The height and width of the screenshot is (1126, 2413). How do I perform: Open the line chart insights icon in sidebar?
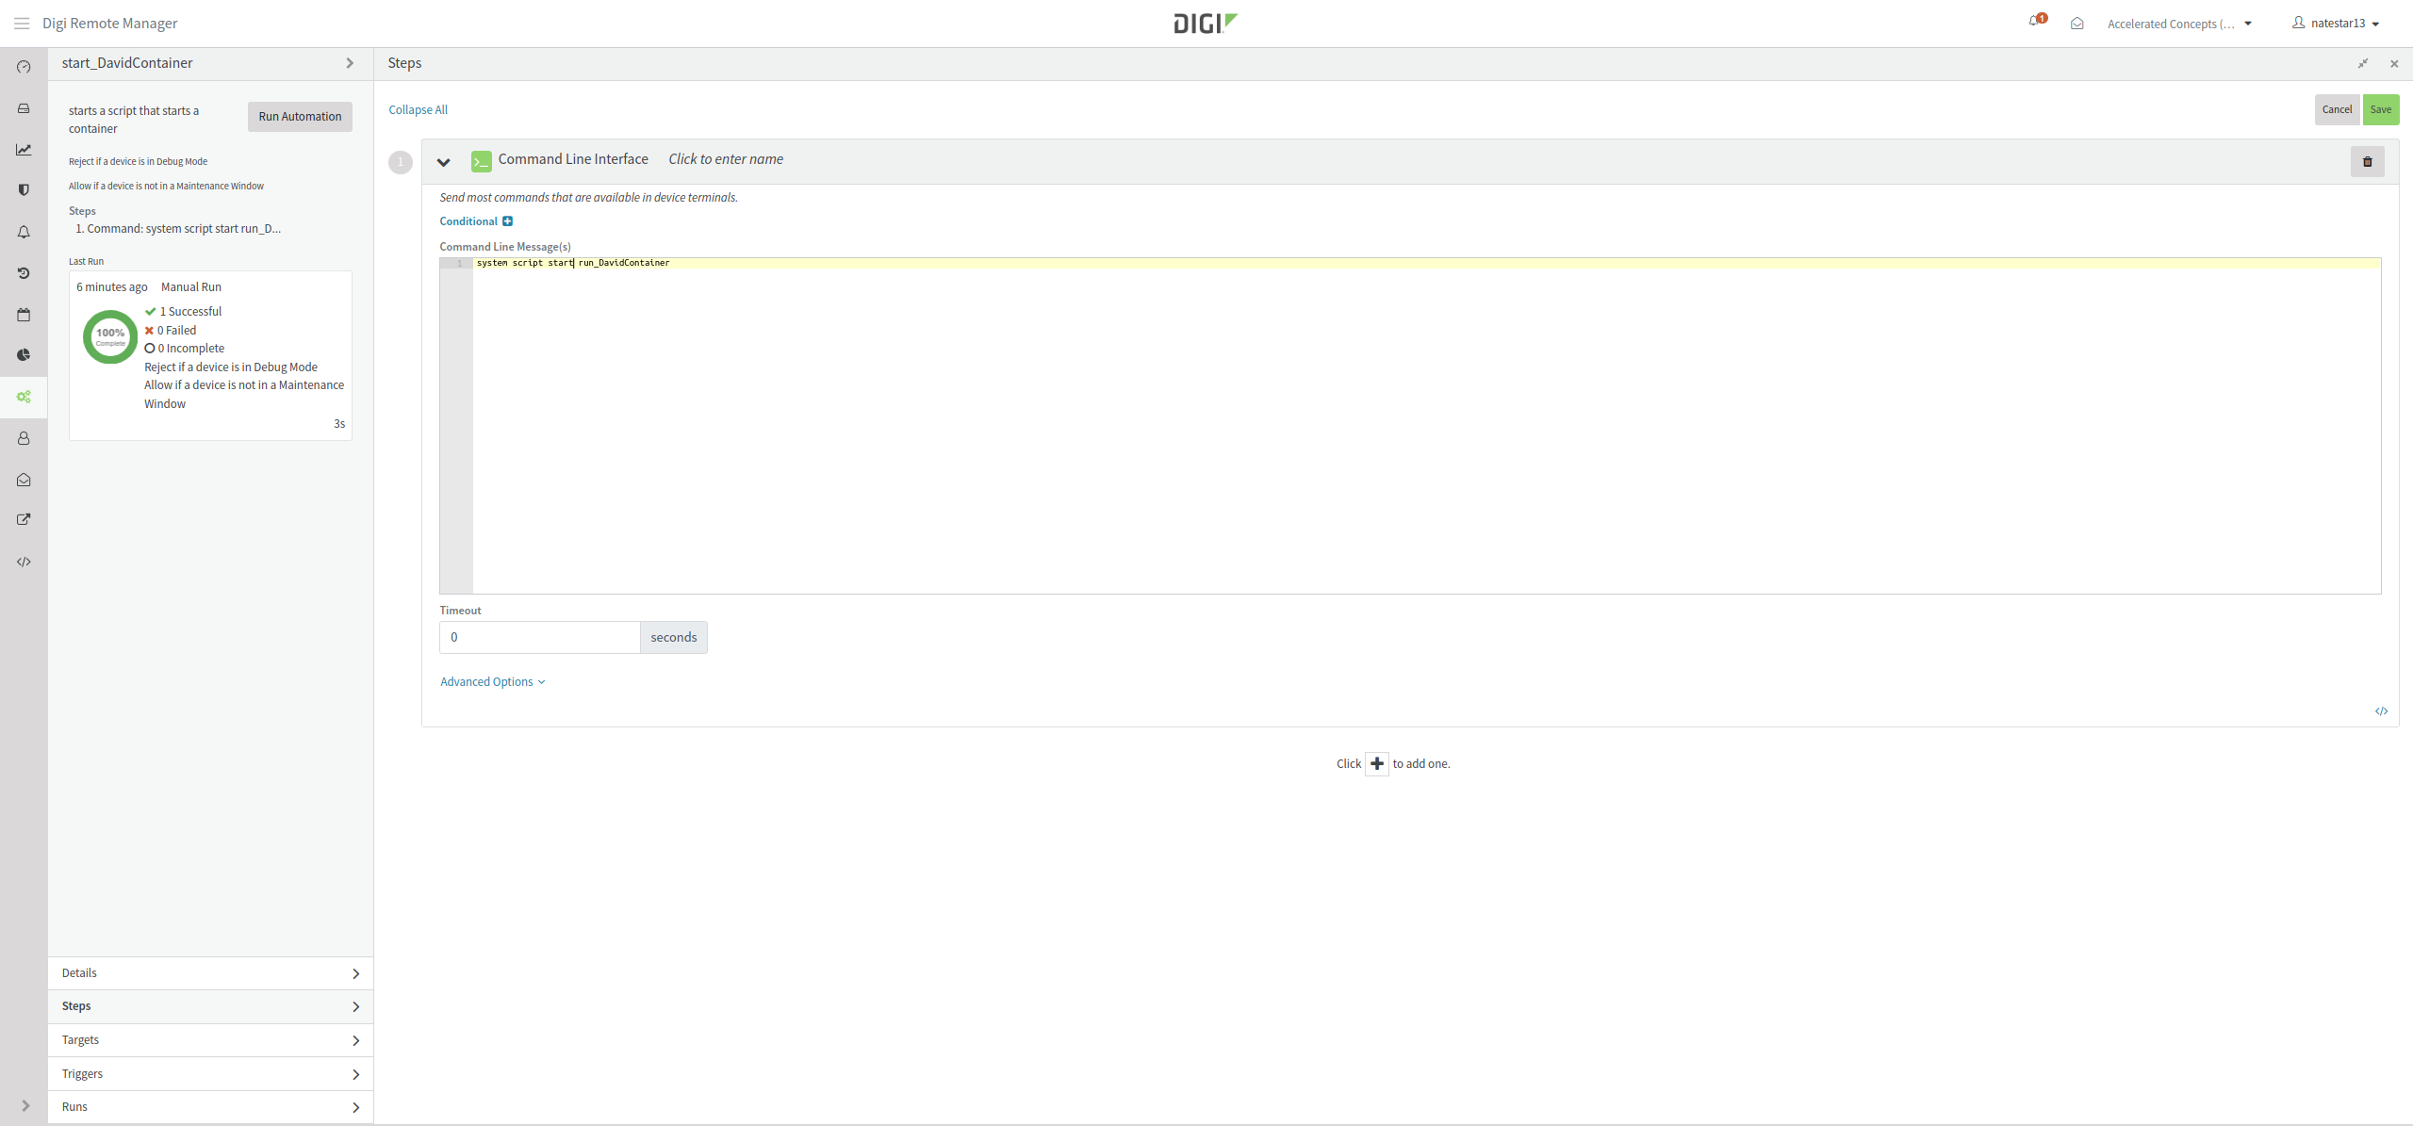tap(24, 150)
